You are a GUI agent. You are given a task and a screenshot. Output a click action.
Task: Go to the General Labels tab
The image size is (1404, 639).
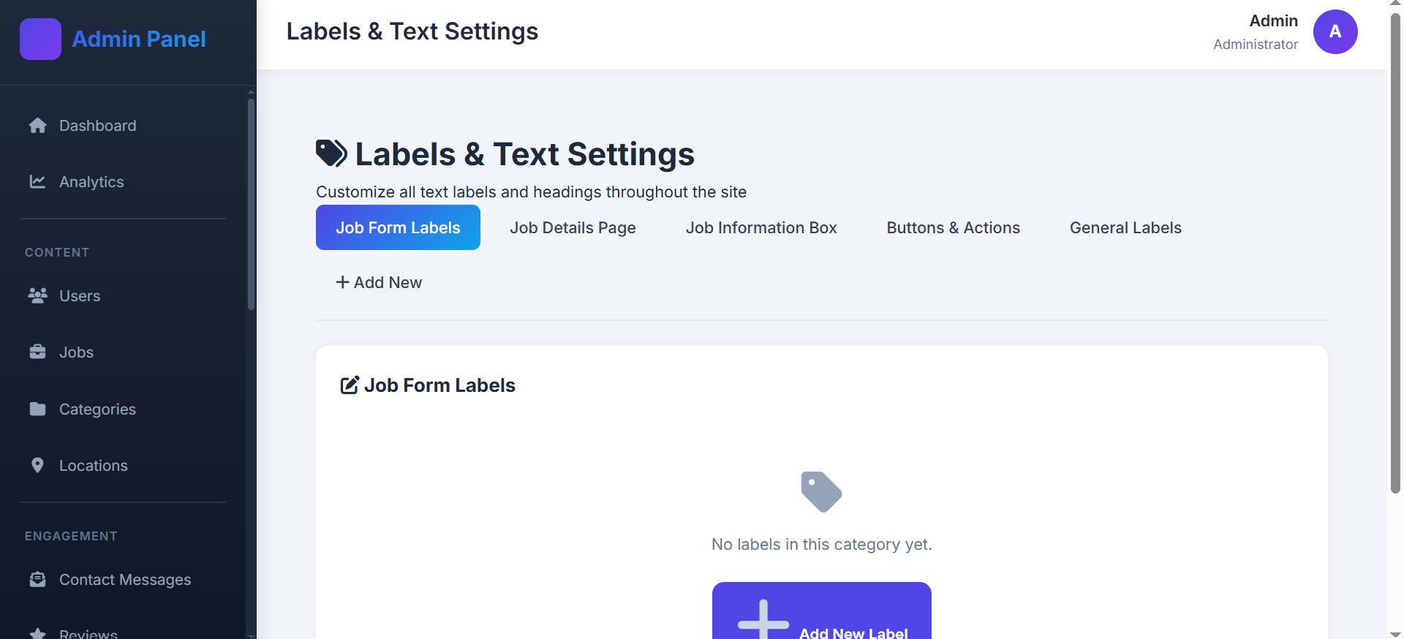tap(1125, 228)
